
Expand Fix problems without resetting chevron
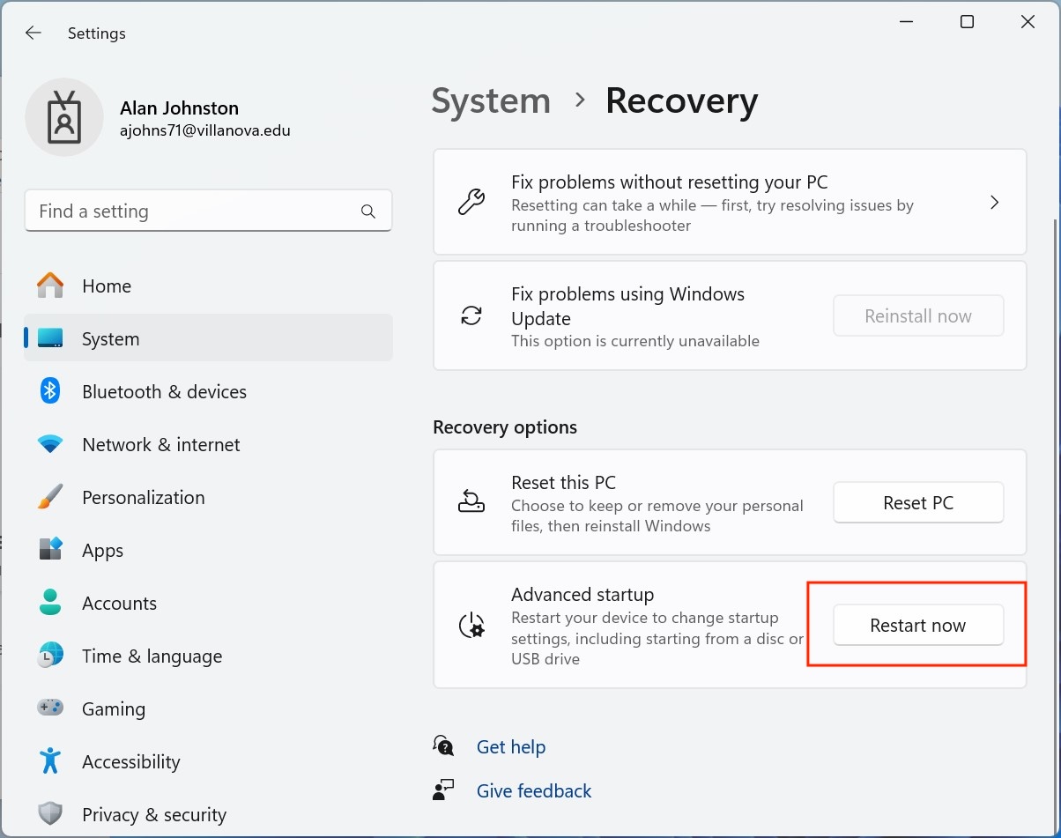994,203
